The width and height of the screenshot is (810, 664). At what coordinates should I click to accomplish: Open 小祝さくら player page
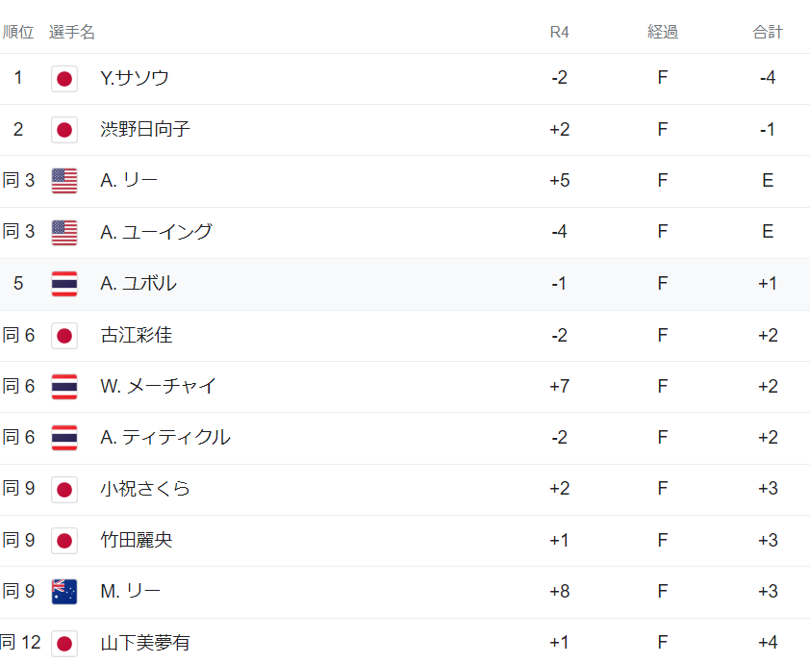pos(145,489)
